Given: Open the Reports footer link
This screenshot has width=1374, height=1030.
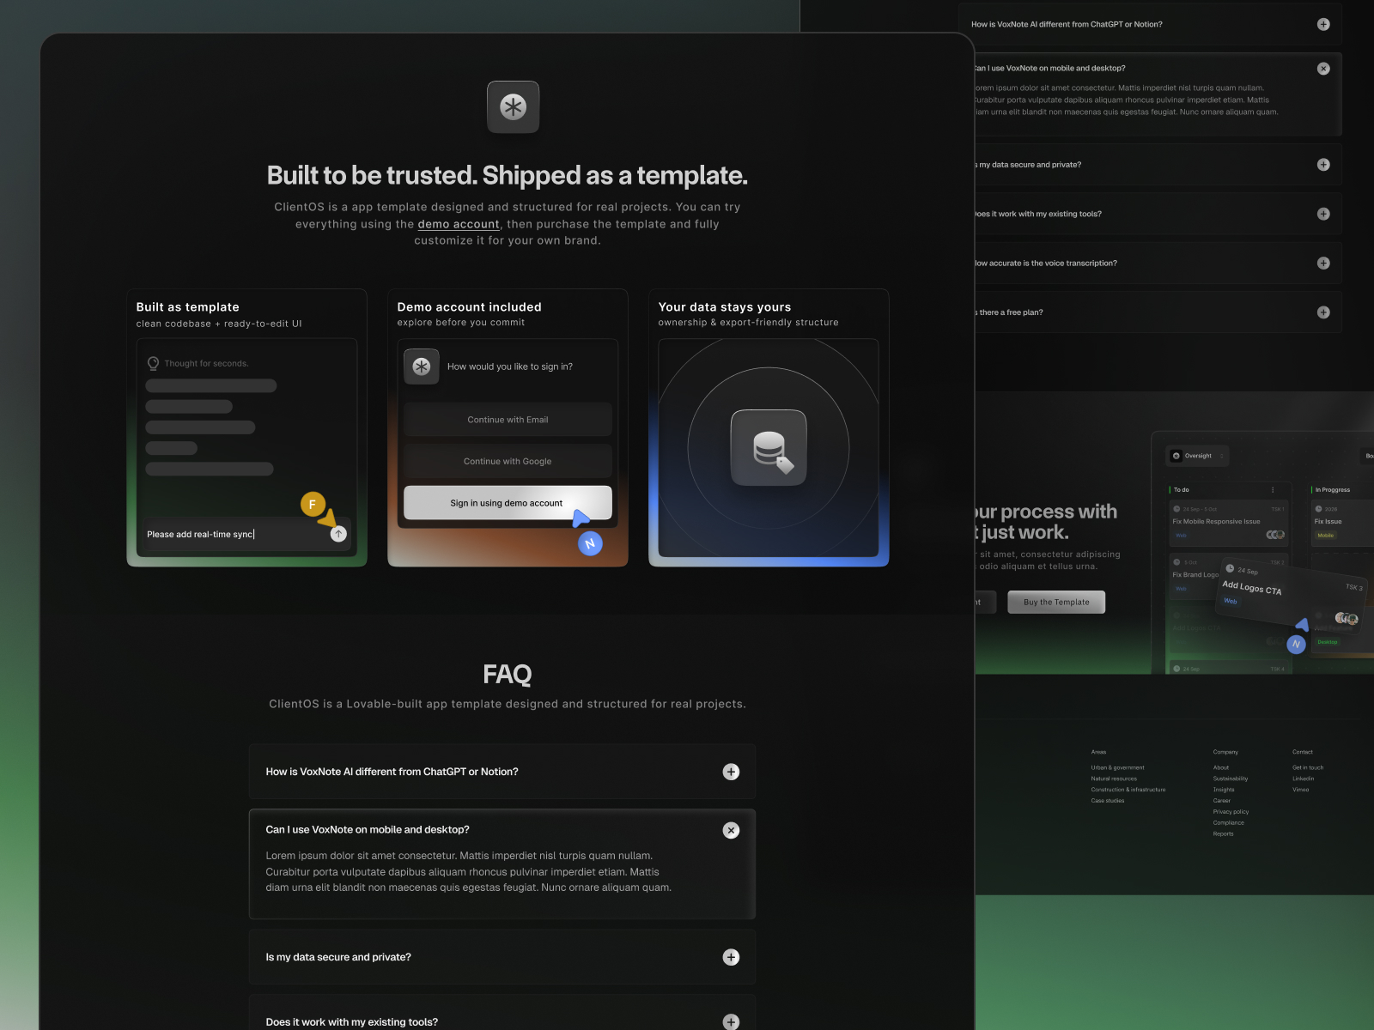Looking at the screenshot, I should pyautogui.click(x=1223, y=833).
